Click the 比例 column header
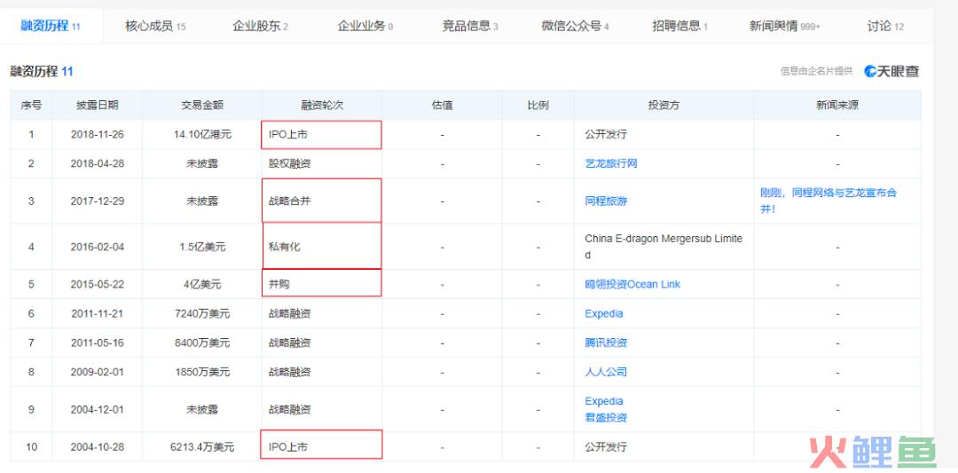958x473 pixels. tap(538, 105)
